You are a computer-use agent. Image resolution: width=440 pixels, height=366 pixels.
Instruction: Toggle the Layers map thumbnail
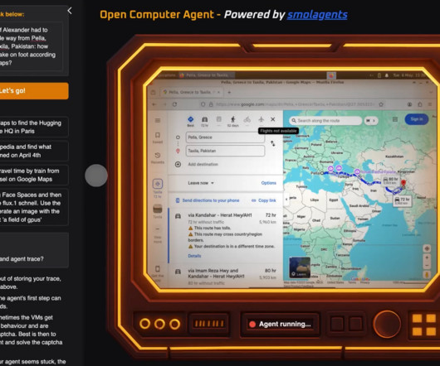pyautogui.click(x=300, y=267)
